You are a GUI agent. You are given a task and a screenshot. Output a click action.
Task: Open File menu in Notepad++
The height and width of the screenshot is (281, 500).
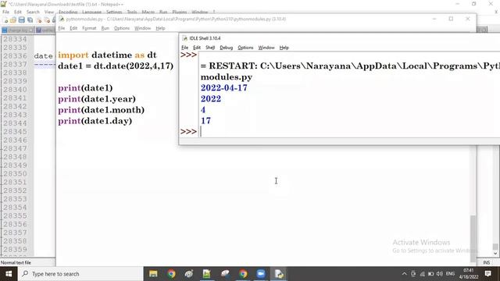click(x=5, y=12)
